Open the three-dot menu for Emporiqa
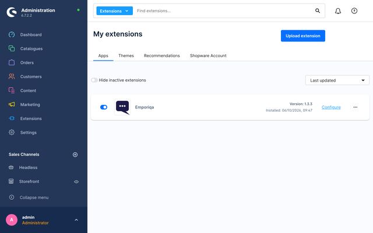This screenshot has height=233, width=373. tap(355, 107)
